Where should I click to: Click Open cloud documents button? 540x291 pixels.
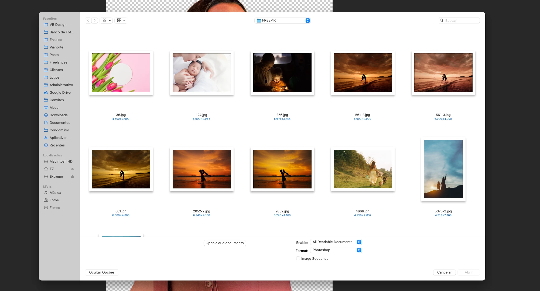tap(224, 243)
